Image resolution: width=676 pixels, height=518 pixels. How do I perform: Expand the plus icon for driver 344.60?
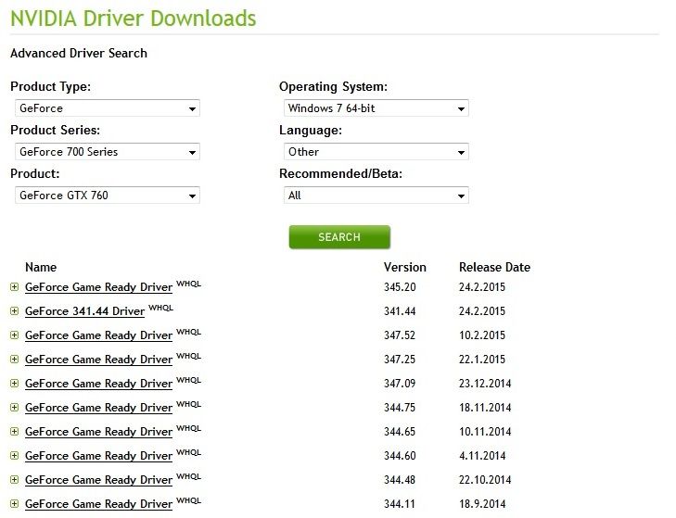15,456
